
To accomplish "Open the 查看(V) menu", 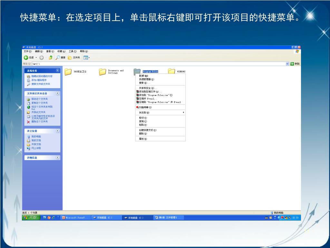I will click(50, 51).
